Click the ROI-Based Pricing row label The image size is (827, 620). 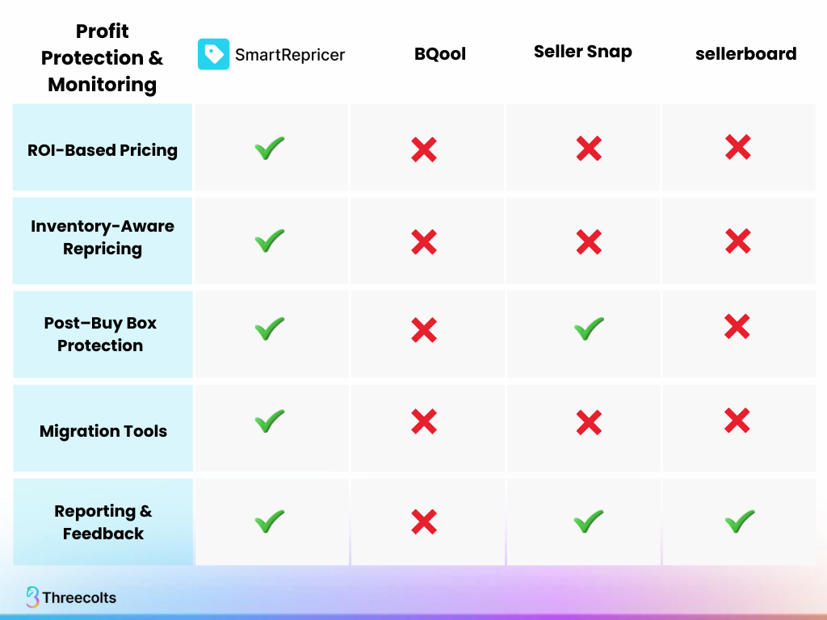click(103, 150)
